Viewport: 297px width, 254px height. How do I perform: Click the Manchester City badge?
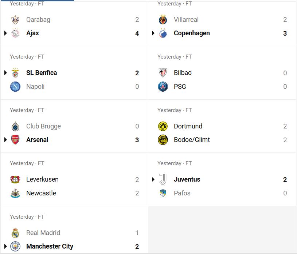click(x=15, y=246)
